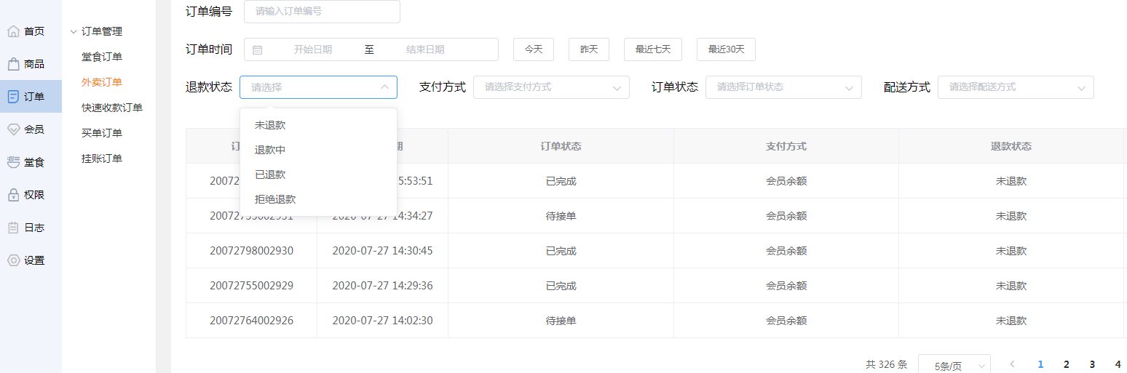The image size is (1127, 373).
Task: Collapse the 订单管理 tree group
Action: pos(74,31)
